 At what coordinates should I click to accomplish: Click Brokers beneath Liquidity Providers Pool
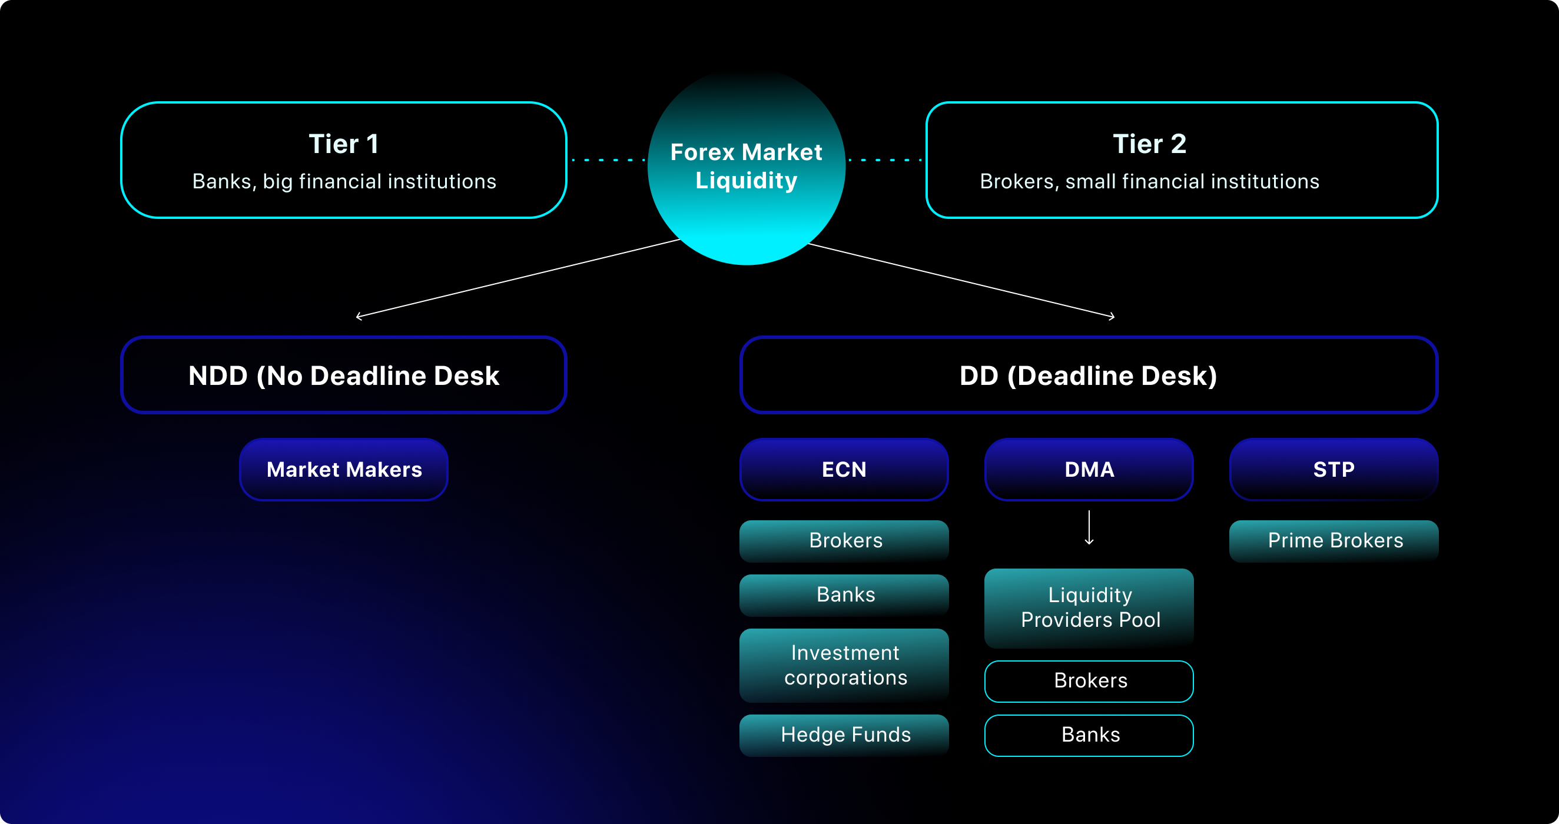coord(1088,681)
